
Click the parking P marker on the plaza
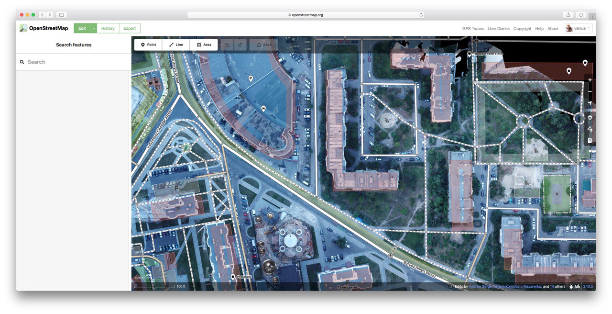point(250,78)
